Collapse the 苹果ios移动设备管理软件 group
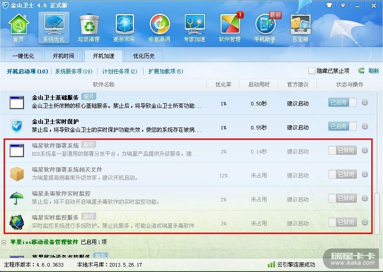 (4, 242)
